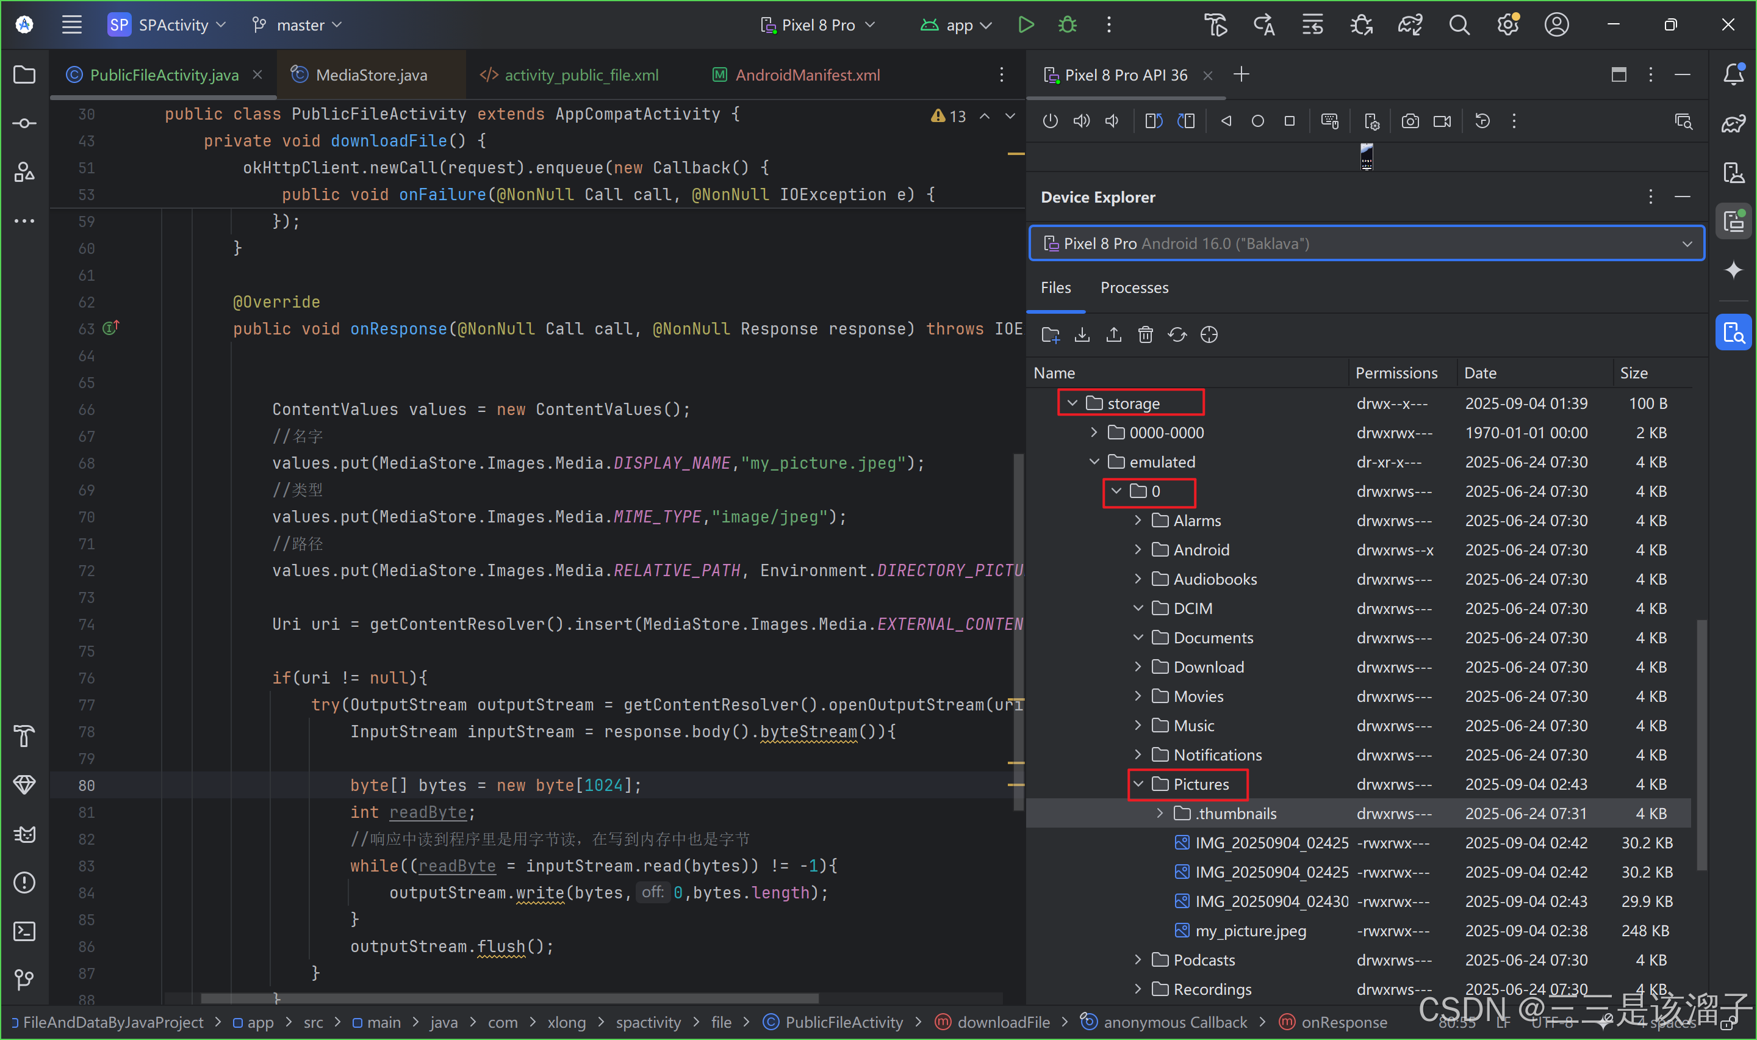Rotate emulator right icon
Viewport: 1757px width, 1040px height.
[1185, 121]
